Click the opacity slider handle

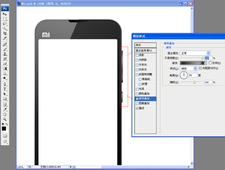(x=202, y=58)
